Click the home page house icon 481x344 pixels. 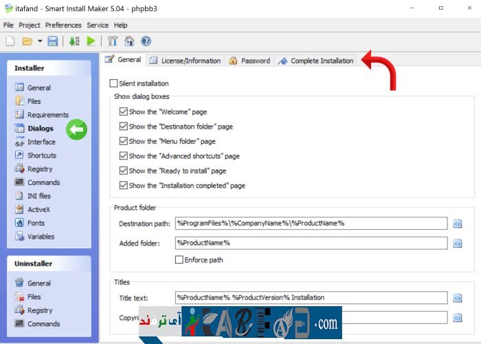[129, 41]
